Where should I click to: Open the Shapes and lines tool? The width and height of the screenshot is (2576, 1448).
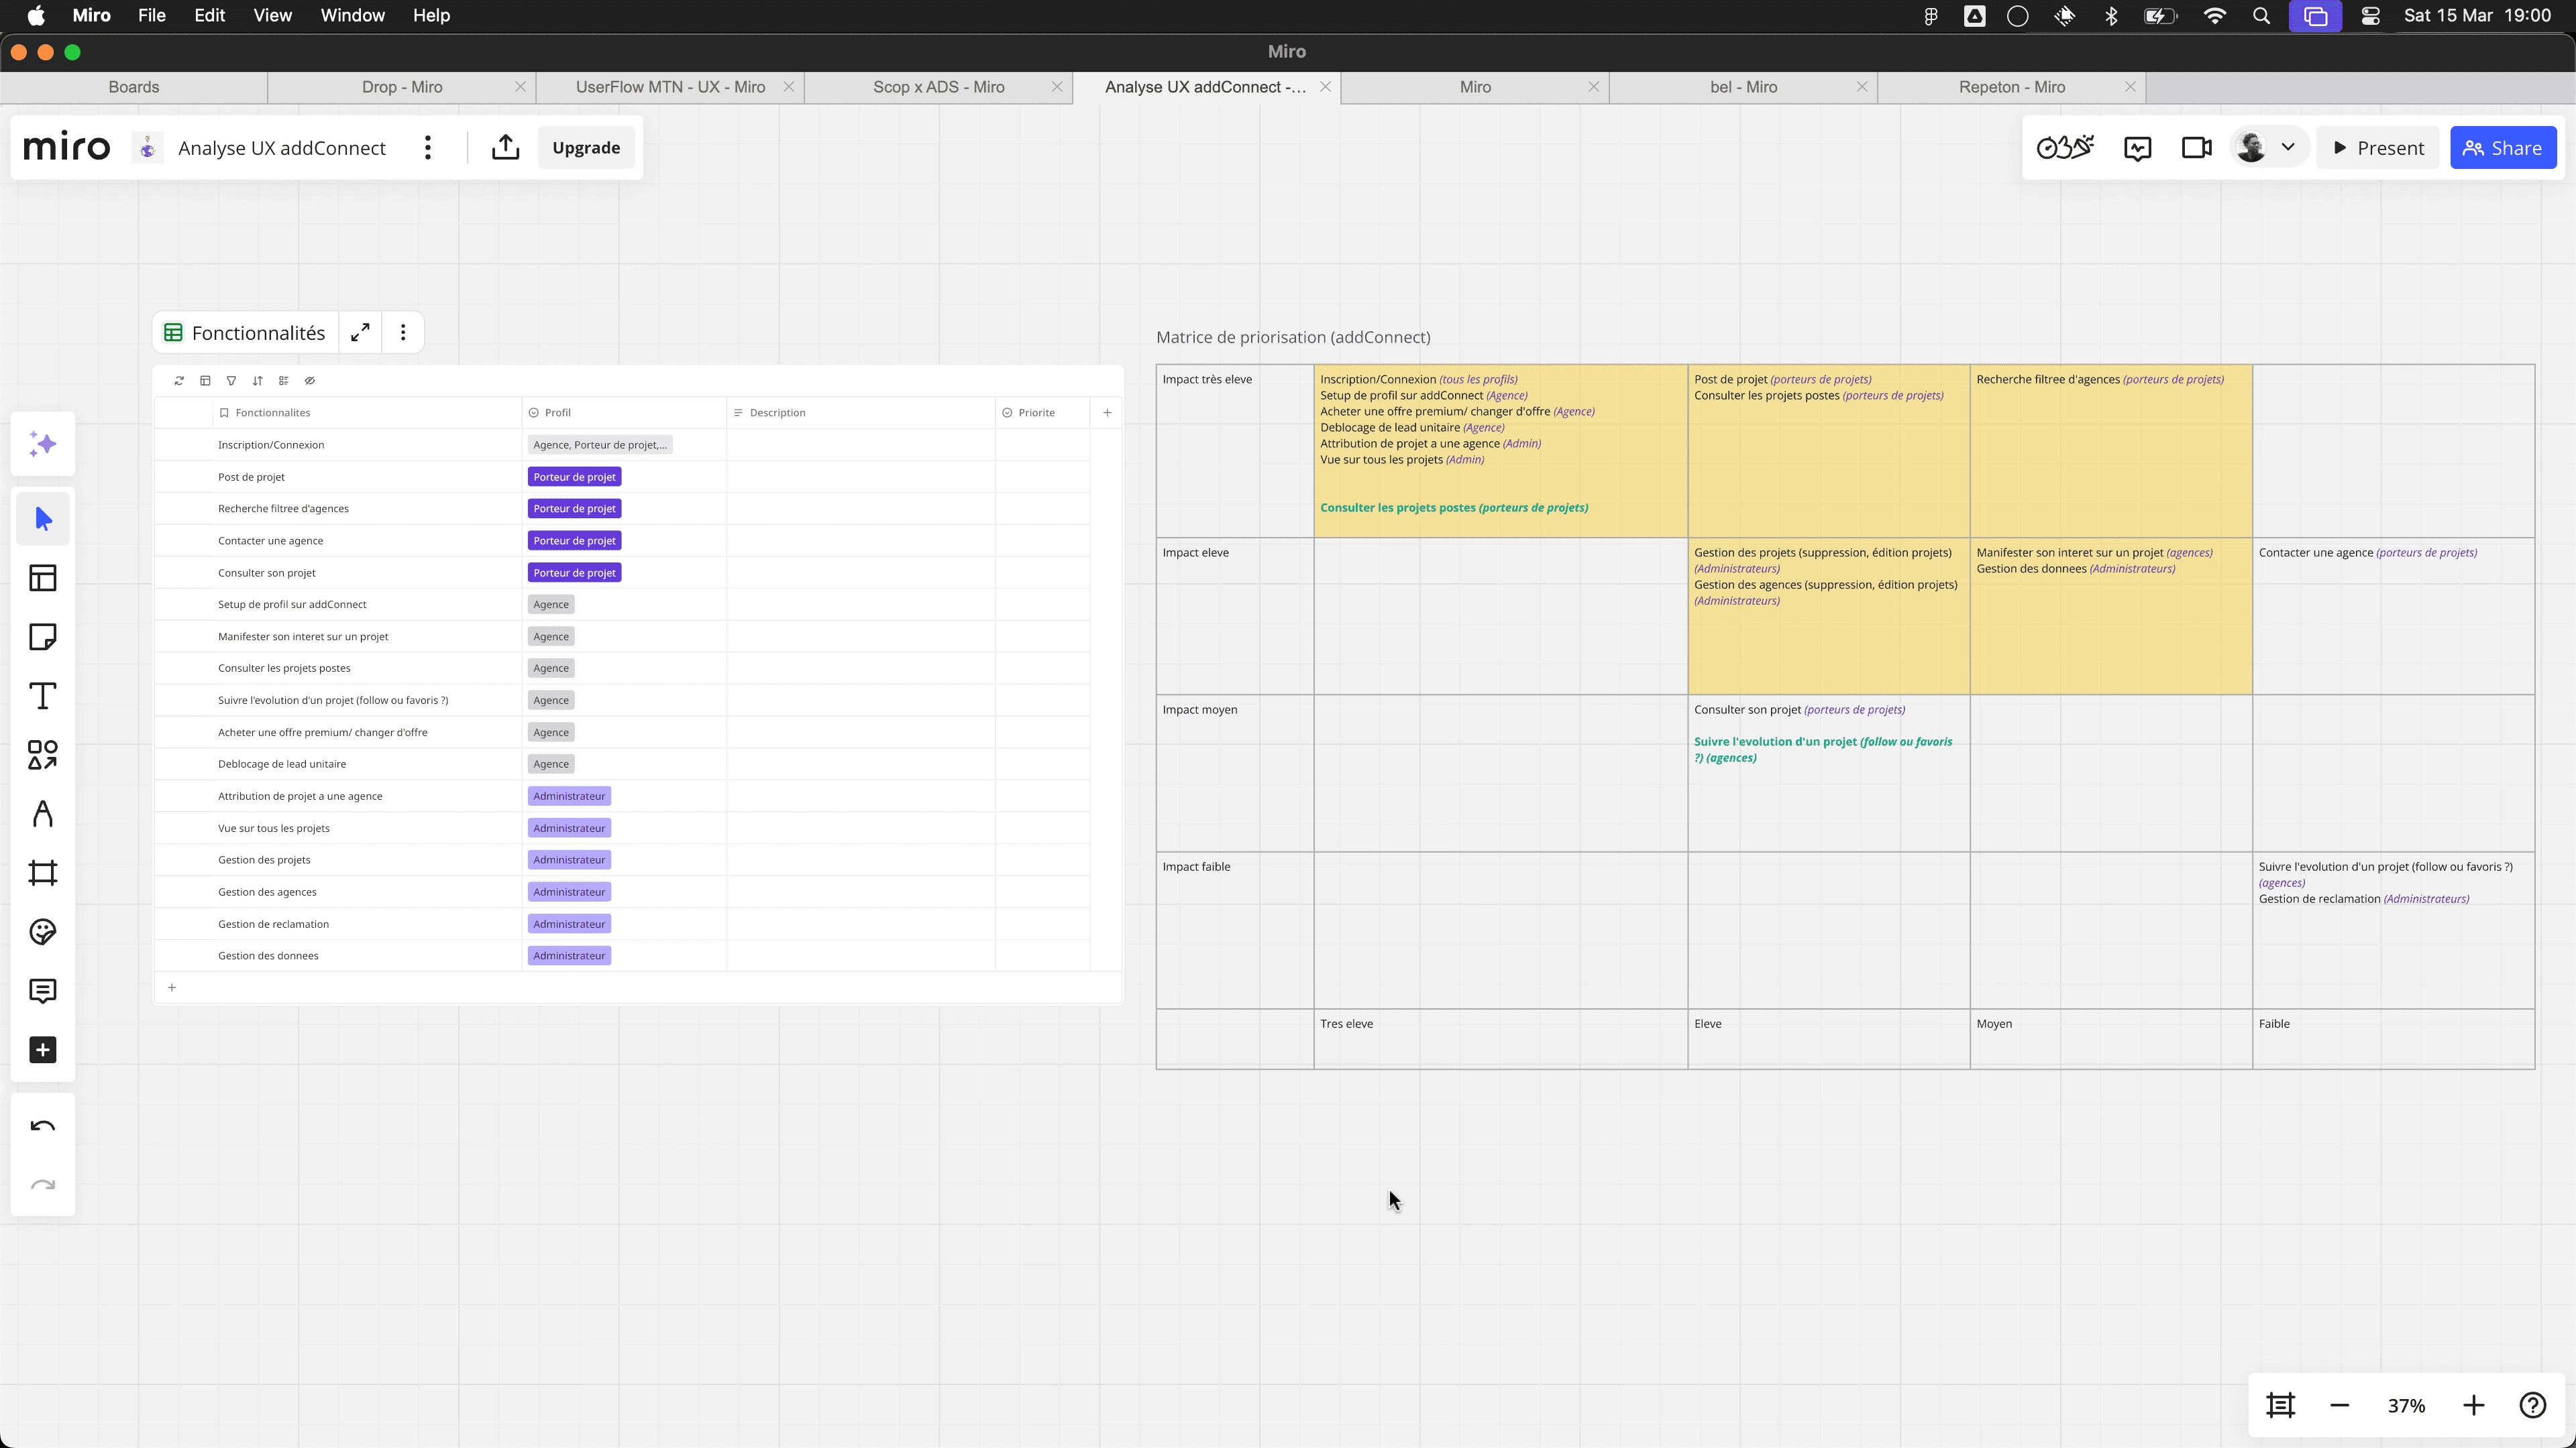[x=42, y=756]
